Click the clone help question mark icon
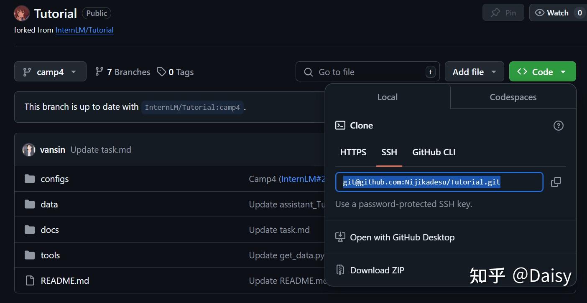Viewport: 587px width, 303px height. pyautogui.click(x=558, y=126)
